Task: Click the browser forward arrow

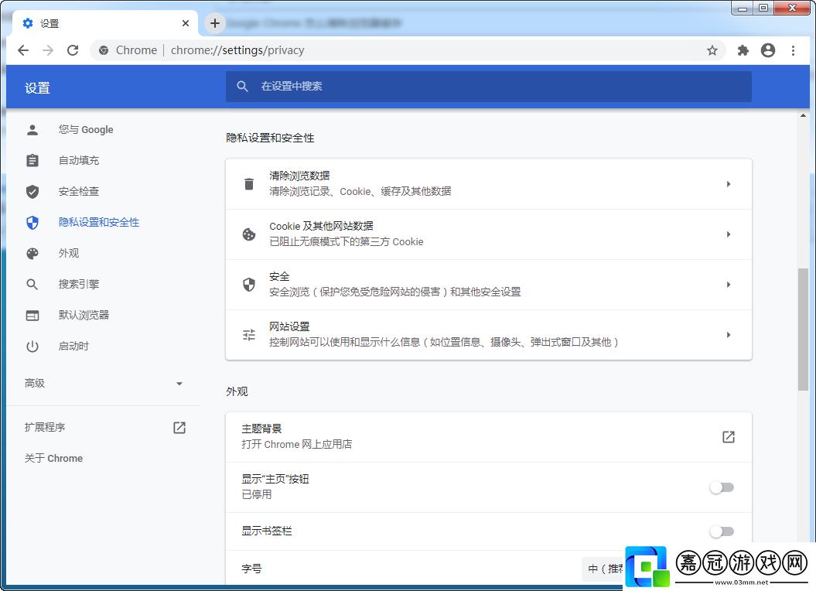Action: tap(48, 50)
